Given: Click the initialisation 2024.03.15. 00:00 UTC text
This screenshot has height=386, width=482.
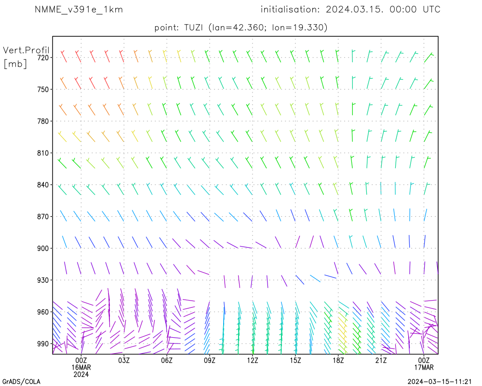Looking at the screenshot, I should (350, 10).
